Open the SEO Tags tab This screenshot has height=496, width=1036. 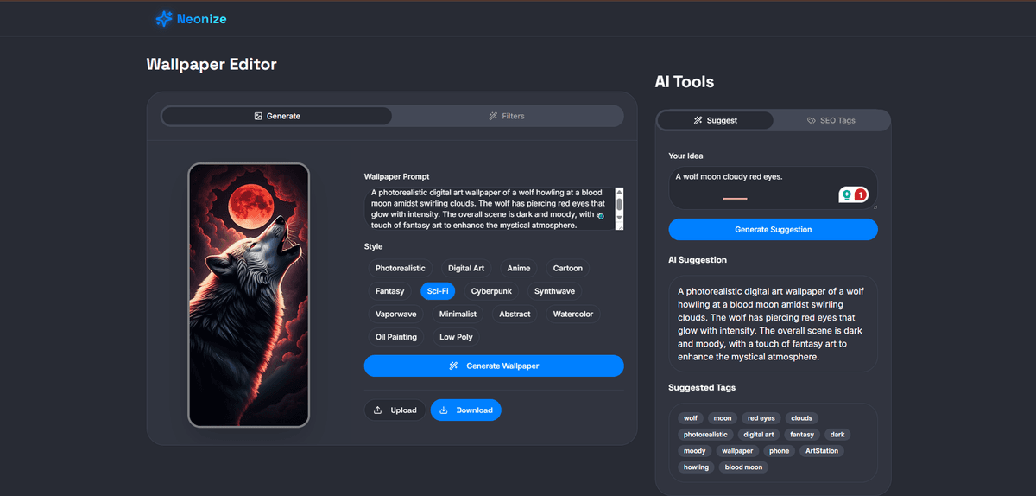(831, 120)
